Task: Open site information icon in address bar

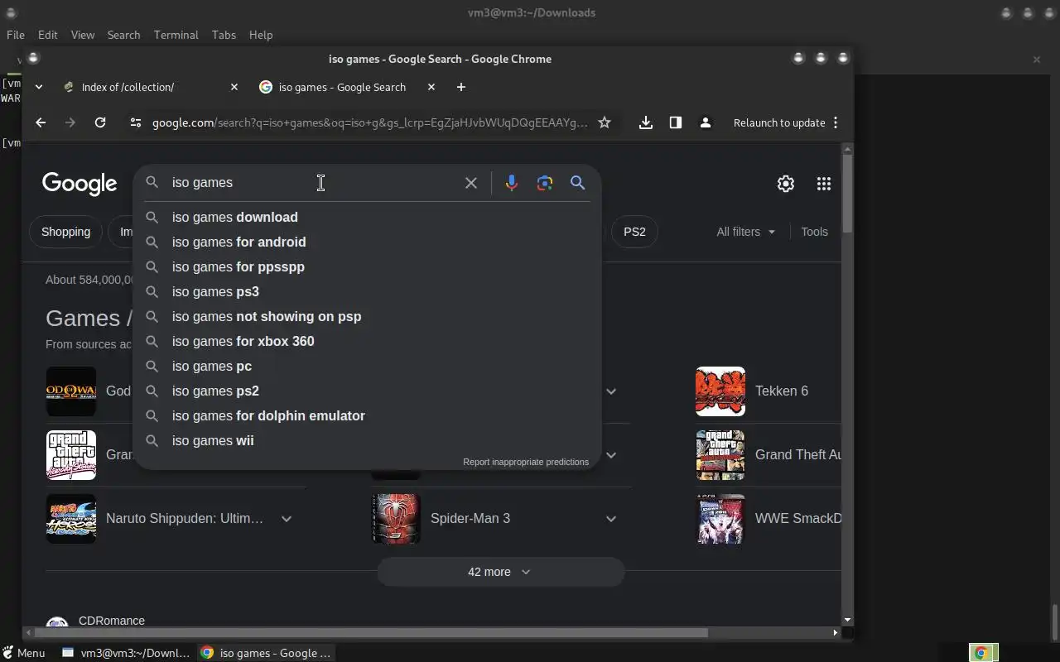Action: (135, 122)
